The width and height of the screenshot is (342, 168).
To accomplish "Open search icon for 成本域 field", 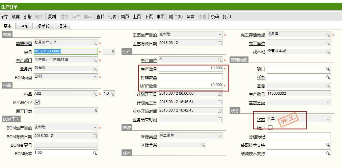I will [328, 52].
